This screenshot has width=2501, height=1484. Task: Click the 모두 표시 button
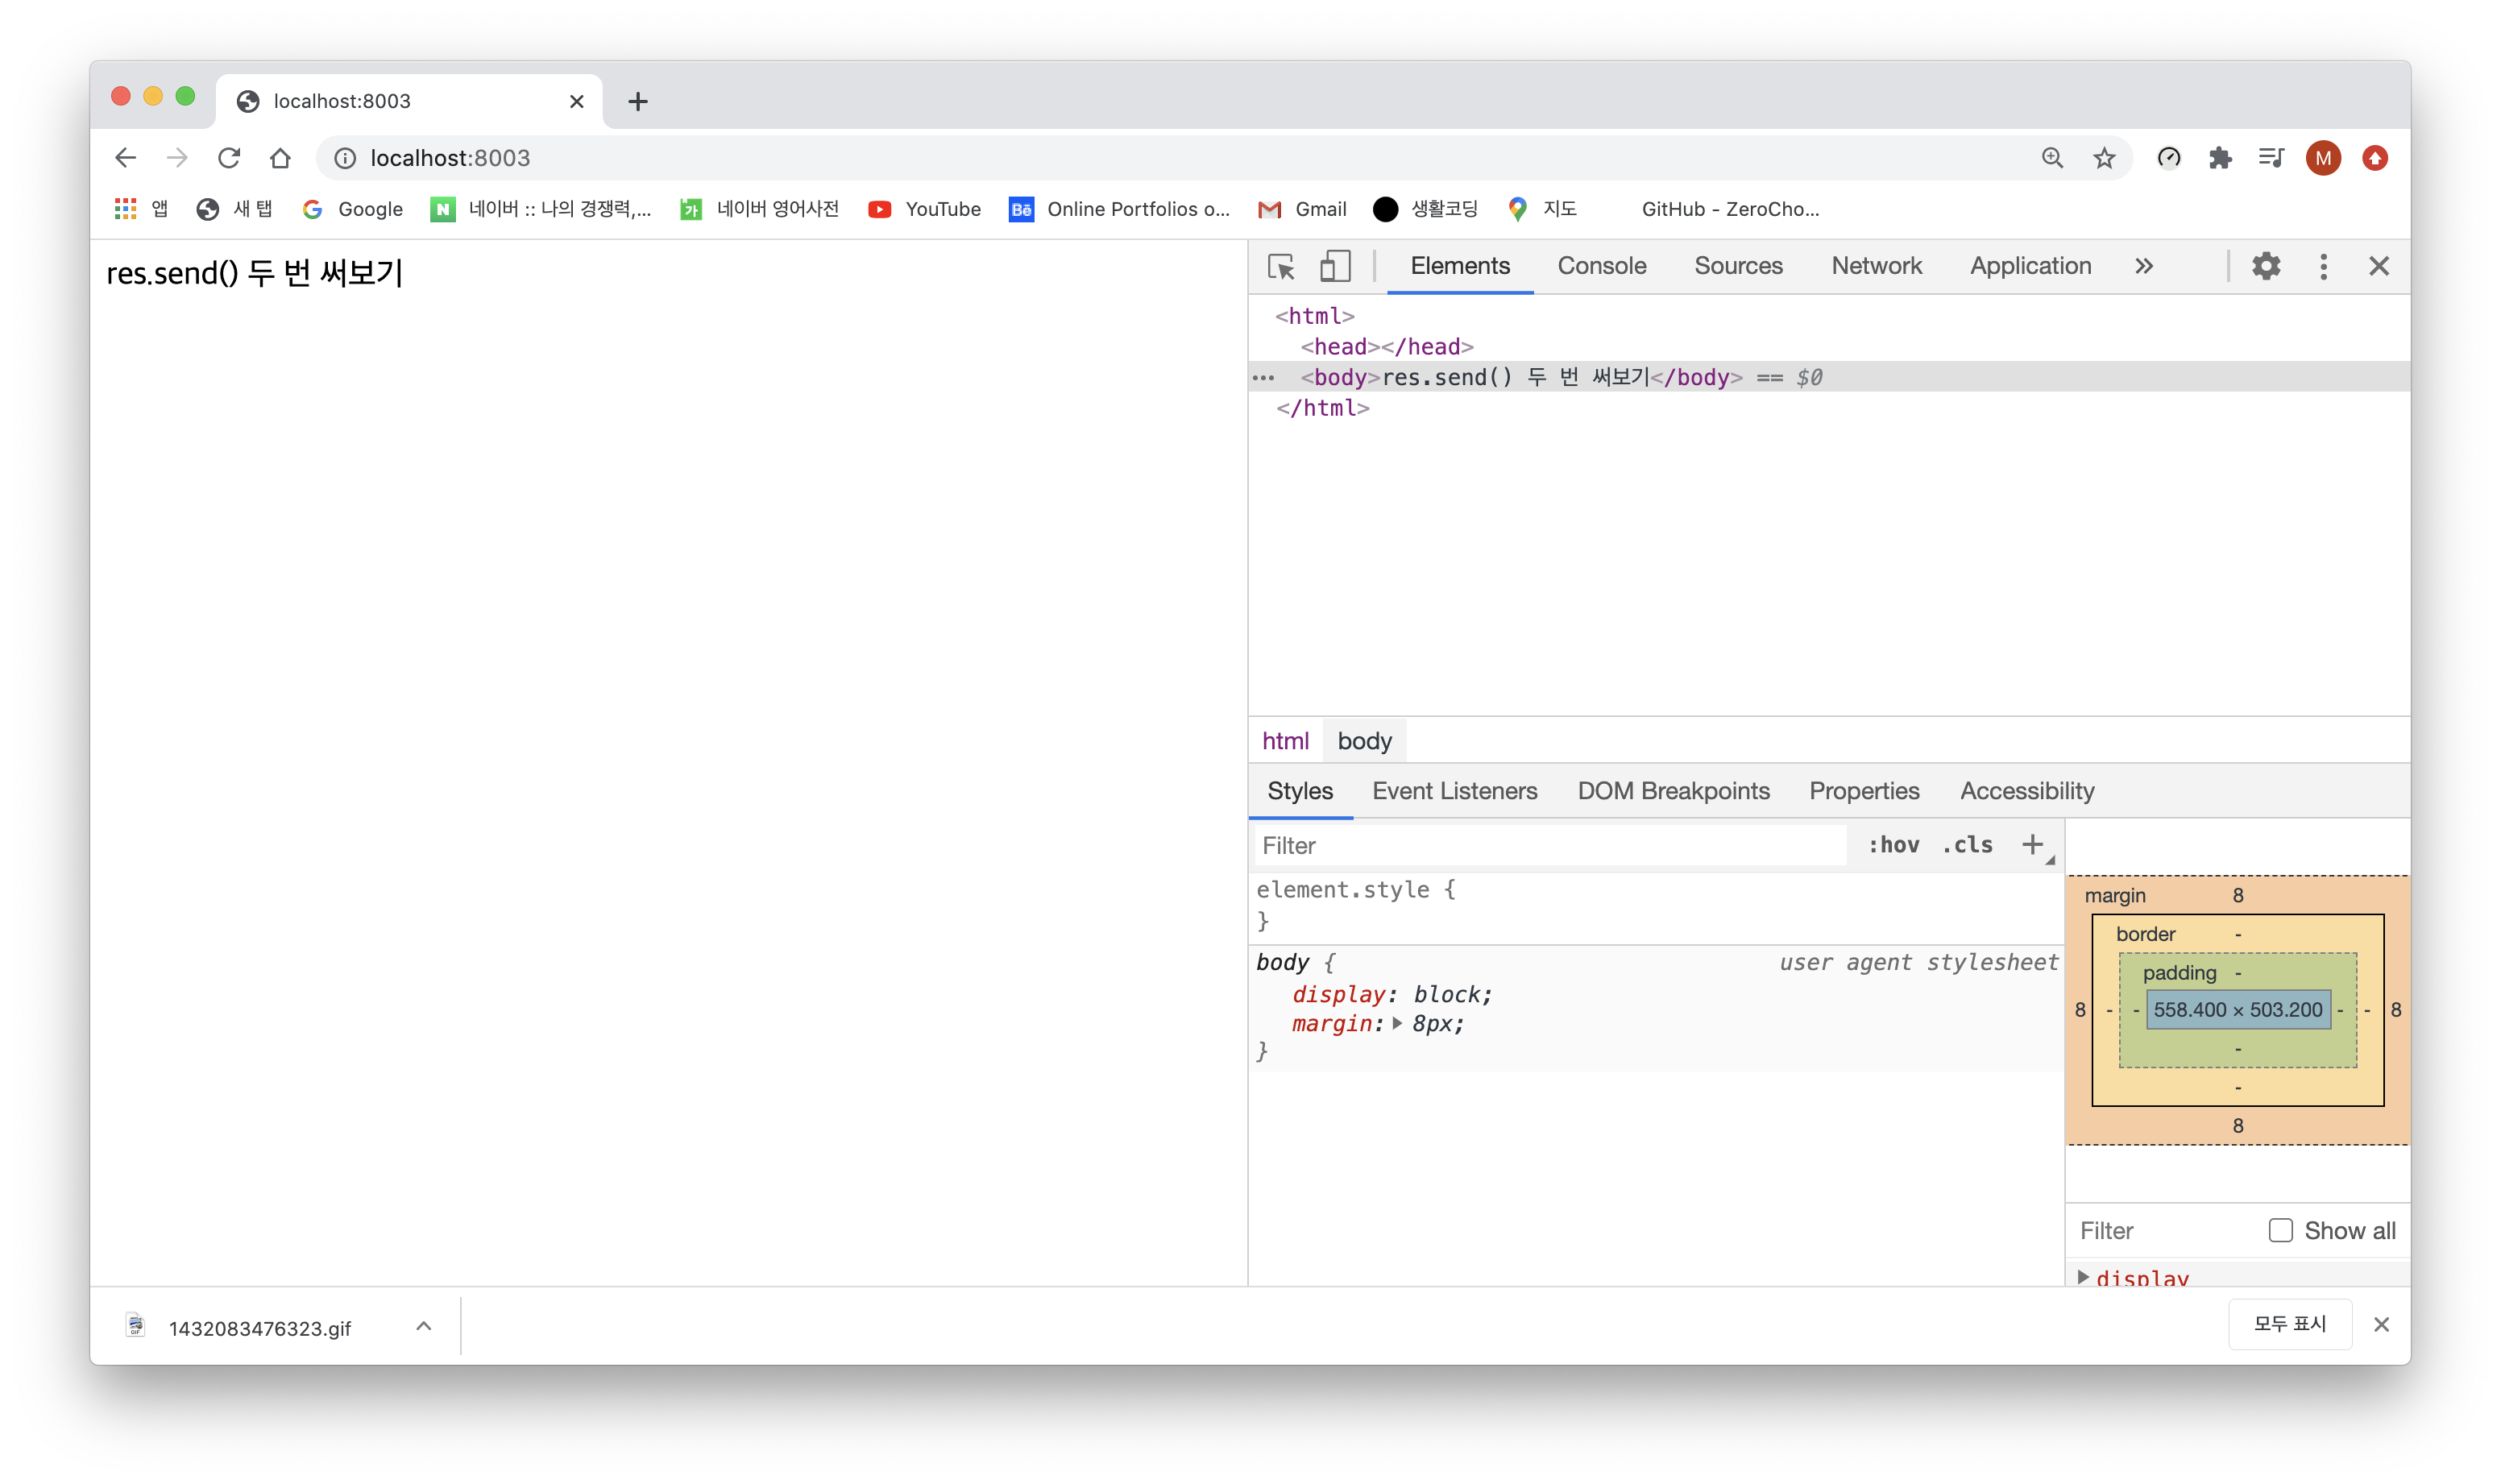[x=2289, y=1324]
